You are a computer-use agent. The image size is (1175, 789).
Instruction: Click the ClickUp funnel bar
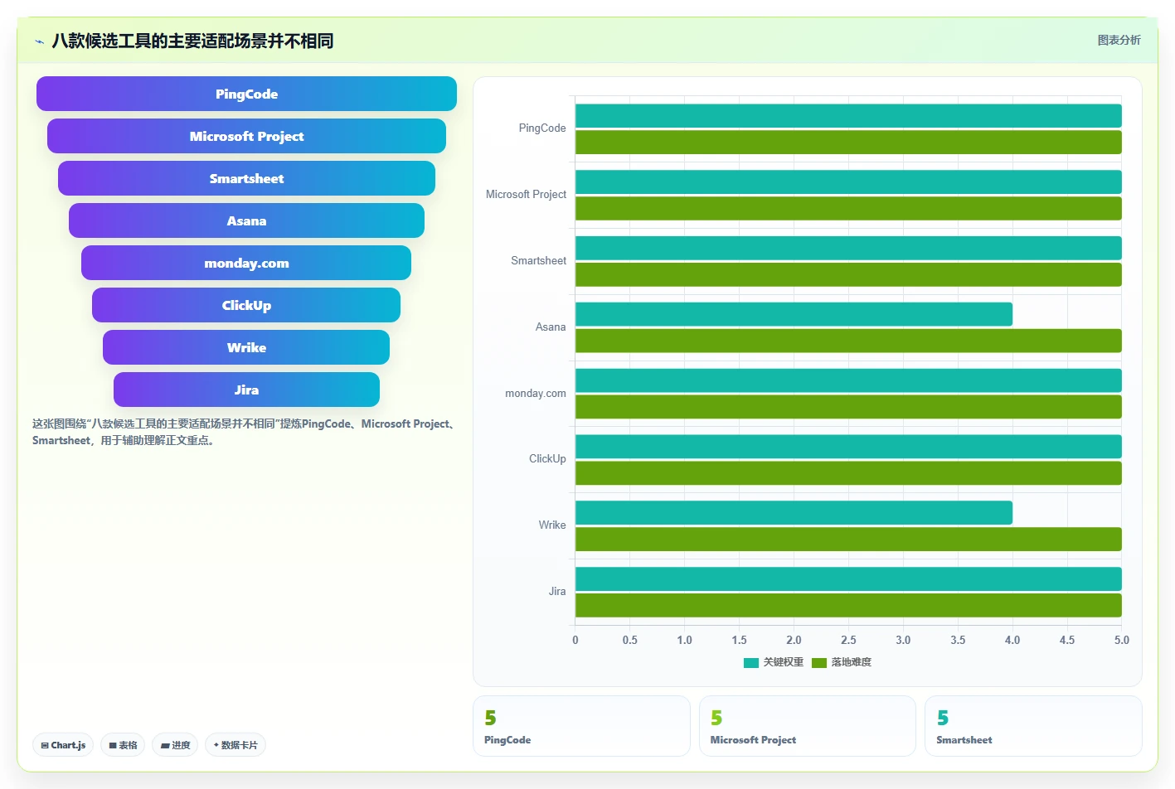tap(246, 305)
